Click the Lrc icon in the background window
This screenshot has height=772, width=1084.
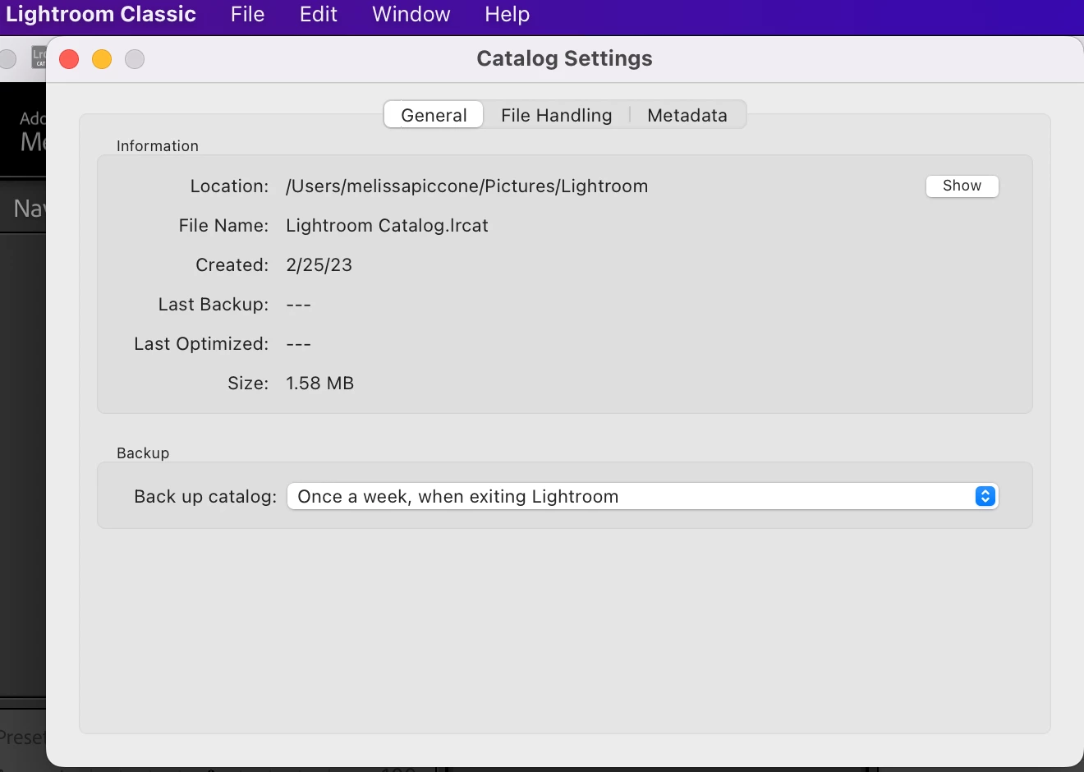(x=39, y=57)
